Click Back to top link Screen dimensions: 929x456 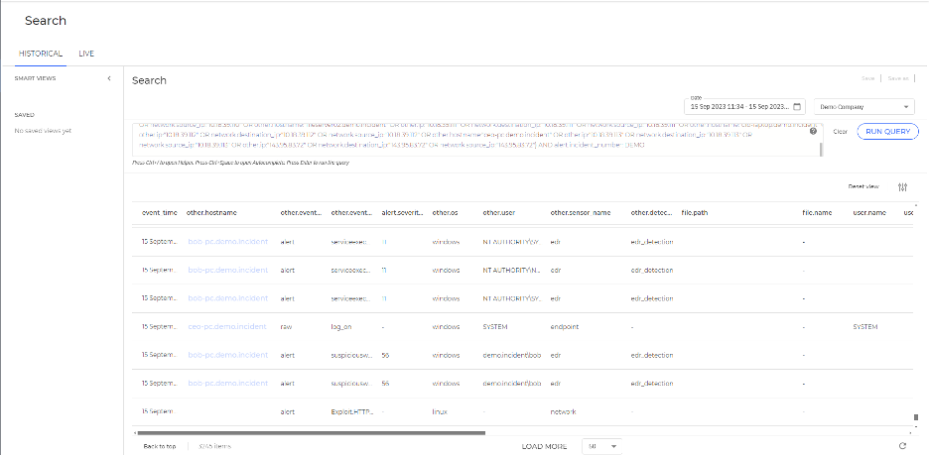coord(159,446)
